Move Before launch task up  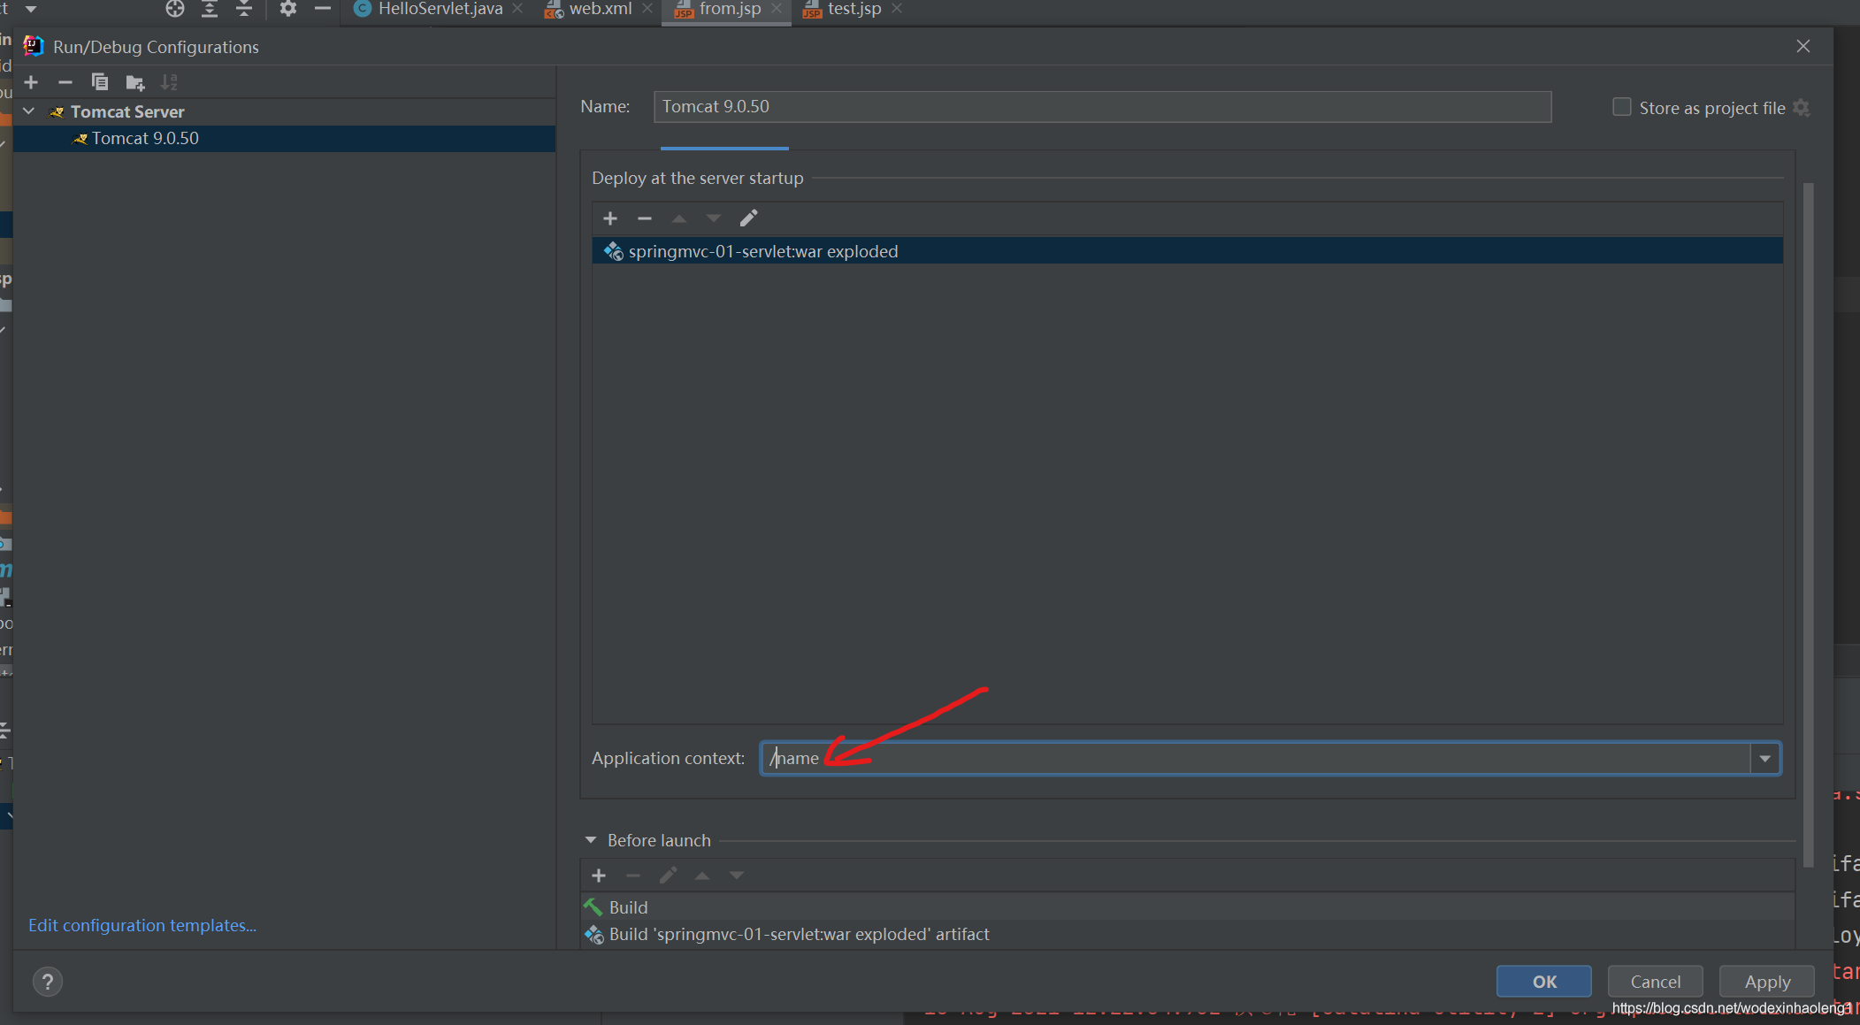pos(702,876)
